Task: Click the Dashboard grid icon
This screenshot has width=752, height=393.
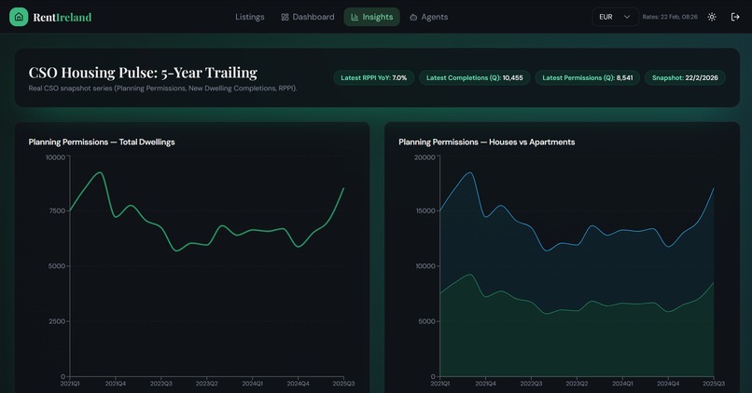Action: pos(285,18)
